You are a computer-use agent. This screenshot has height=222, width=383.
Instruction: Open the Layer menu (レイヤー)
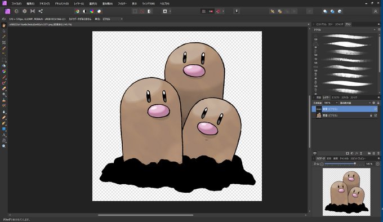[x=79, y=4]
